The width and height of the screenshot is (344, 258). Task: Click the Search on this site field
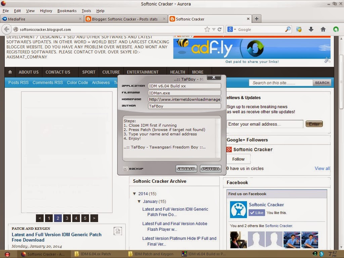281,83
